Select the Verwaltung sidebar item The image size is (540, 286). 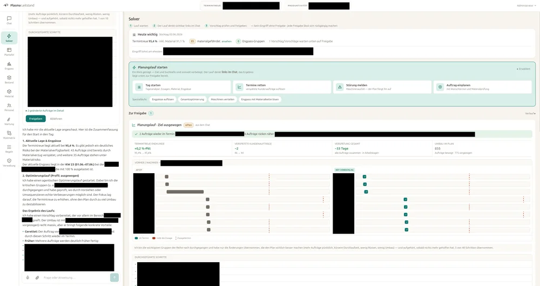pyautogui.click(x=9, y=163)
